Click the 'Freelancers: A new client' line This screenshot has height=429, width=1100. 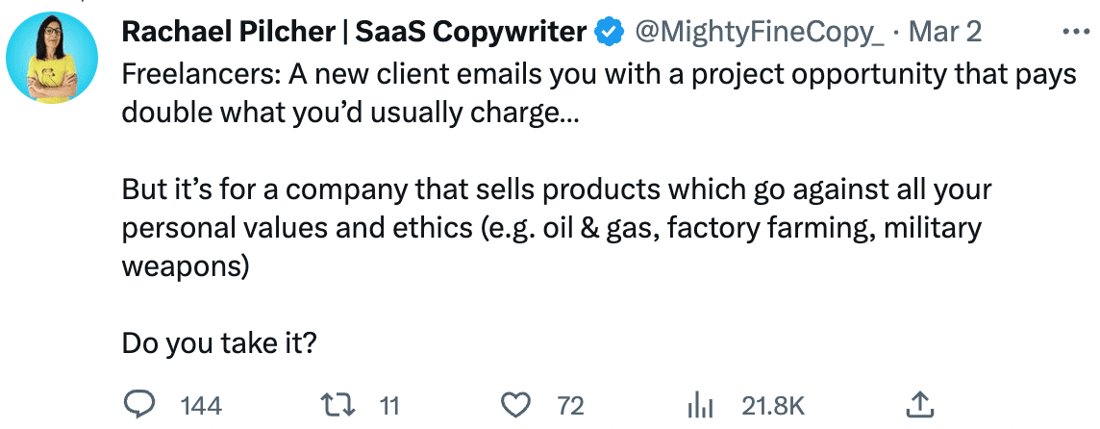[599, 74]
